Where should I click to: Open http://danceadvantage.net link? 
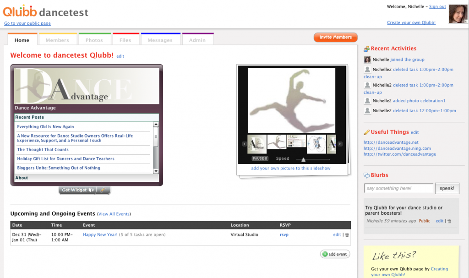click(x=391, y=142)
